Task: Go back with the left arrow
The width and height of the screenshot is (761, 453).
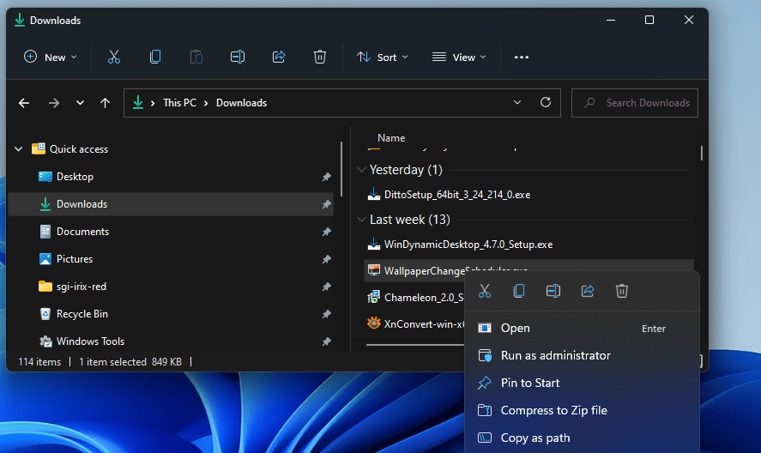Action: click(24, 103)
